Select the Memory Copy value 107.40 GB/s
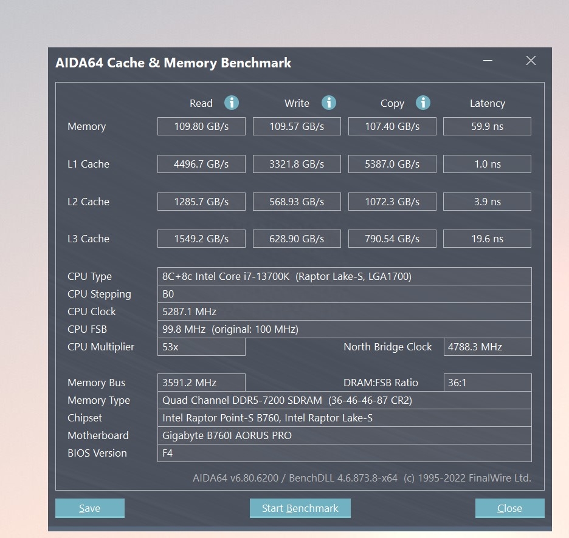569x538 pixels. [392, 126]
